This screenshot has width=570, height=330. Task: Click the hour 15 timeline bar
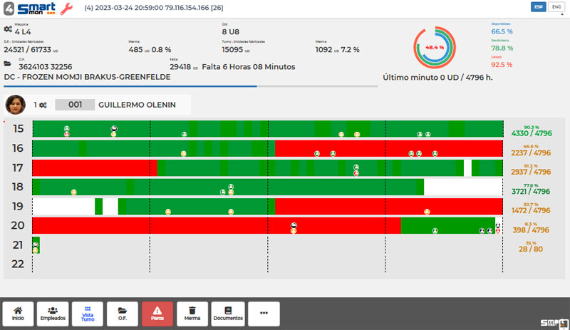[x=267, y=129]
